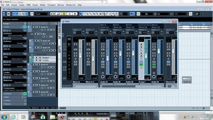Select the Glue tool in toolbar
The height and width of the screenshot is (120, 213).
(x=91, y=14)
